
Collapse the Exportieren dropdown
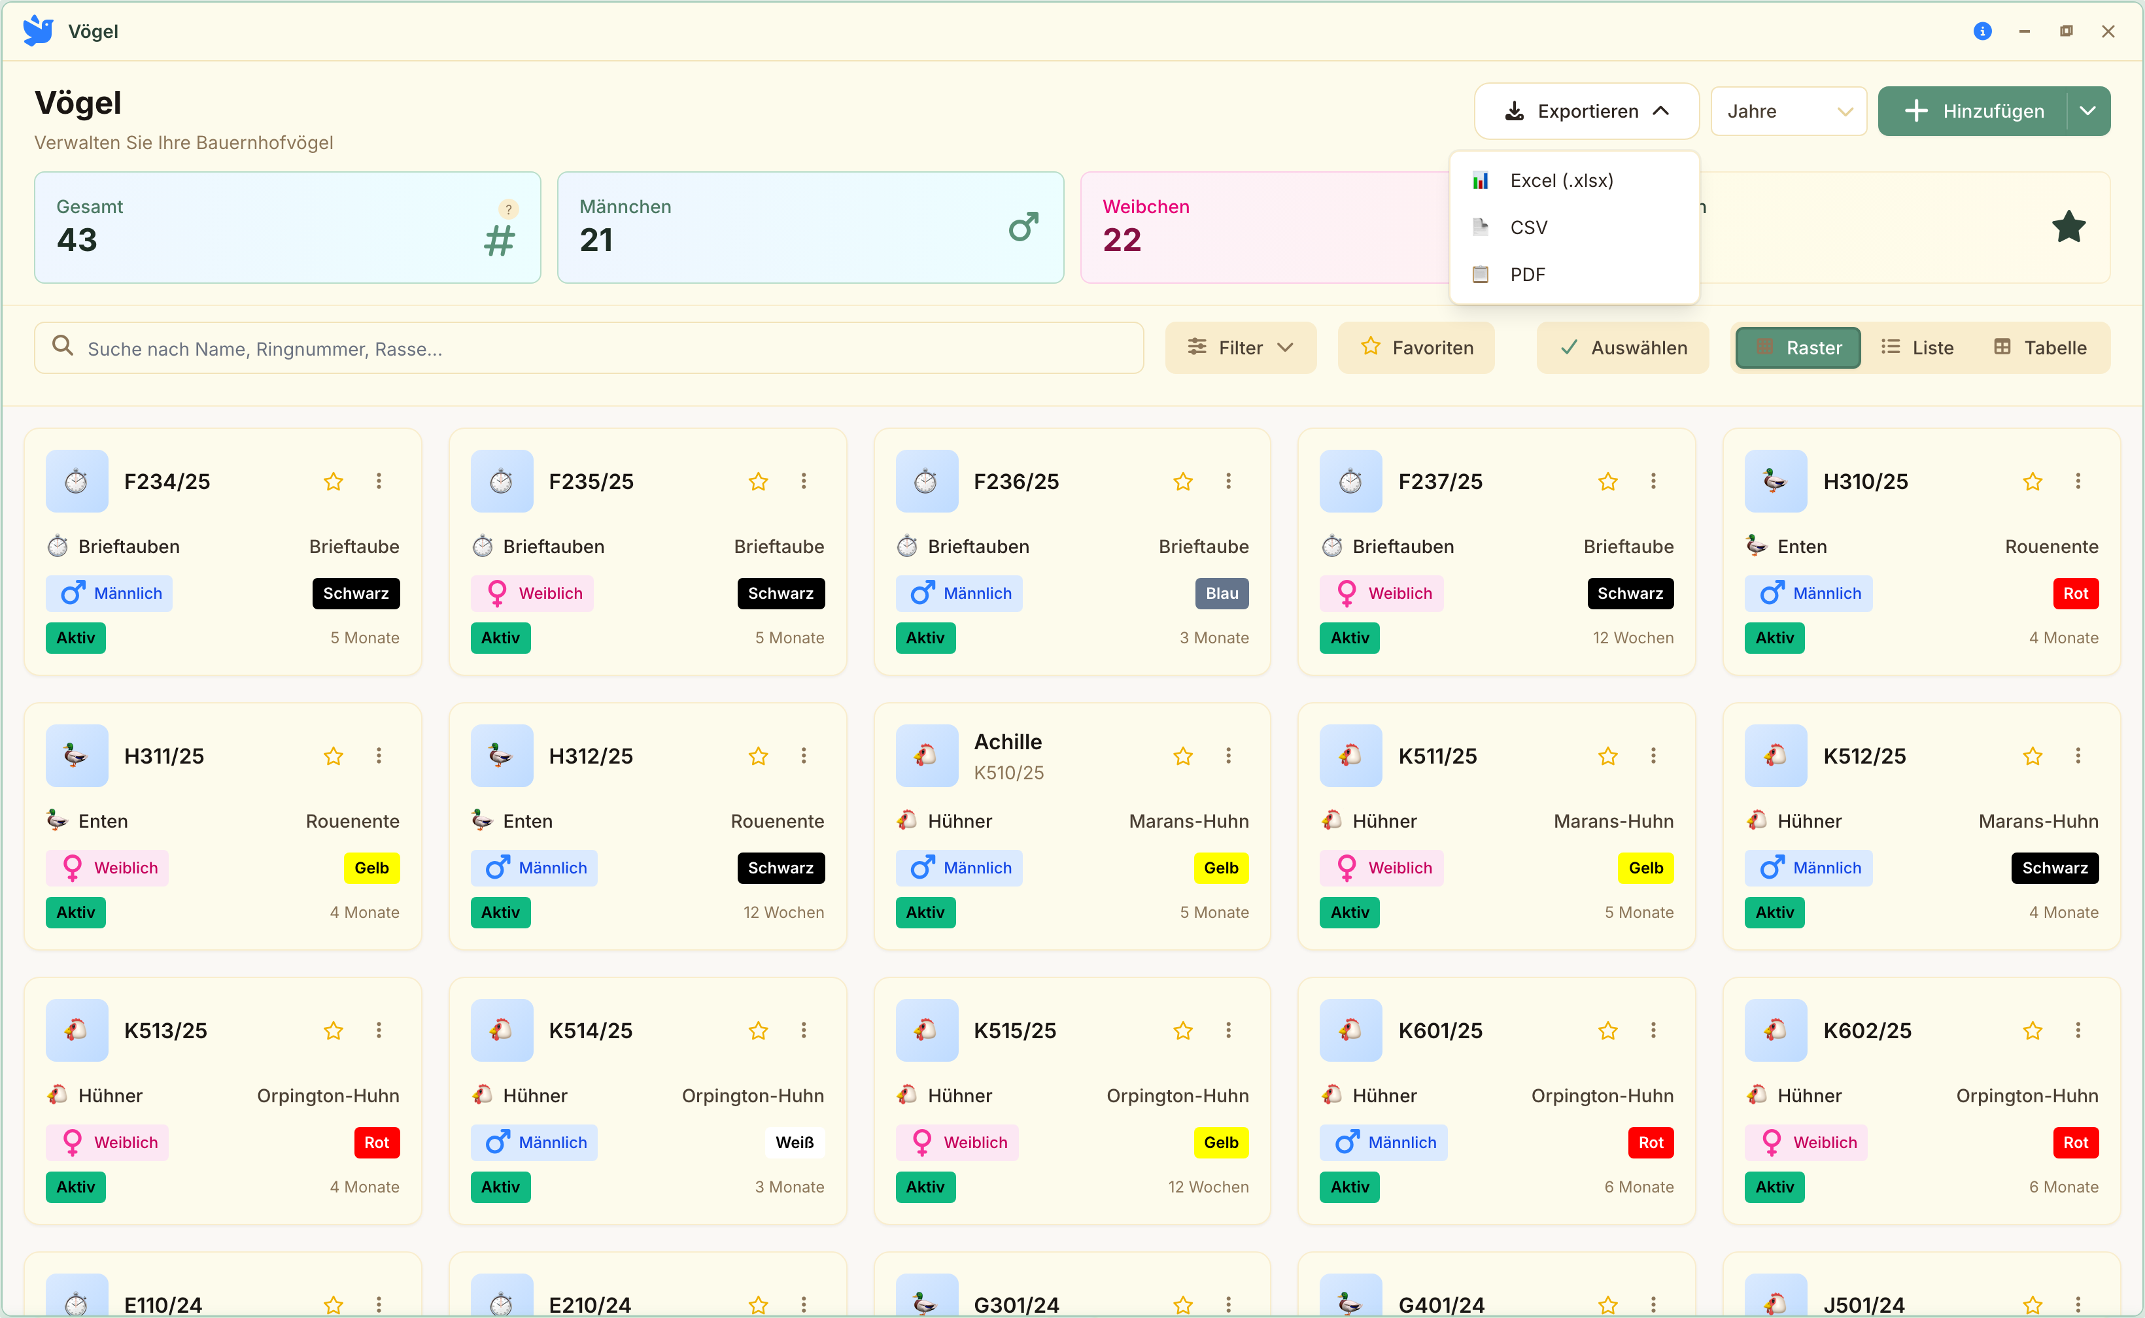point(1586,110)
